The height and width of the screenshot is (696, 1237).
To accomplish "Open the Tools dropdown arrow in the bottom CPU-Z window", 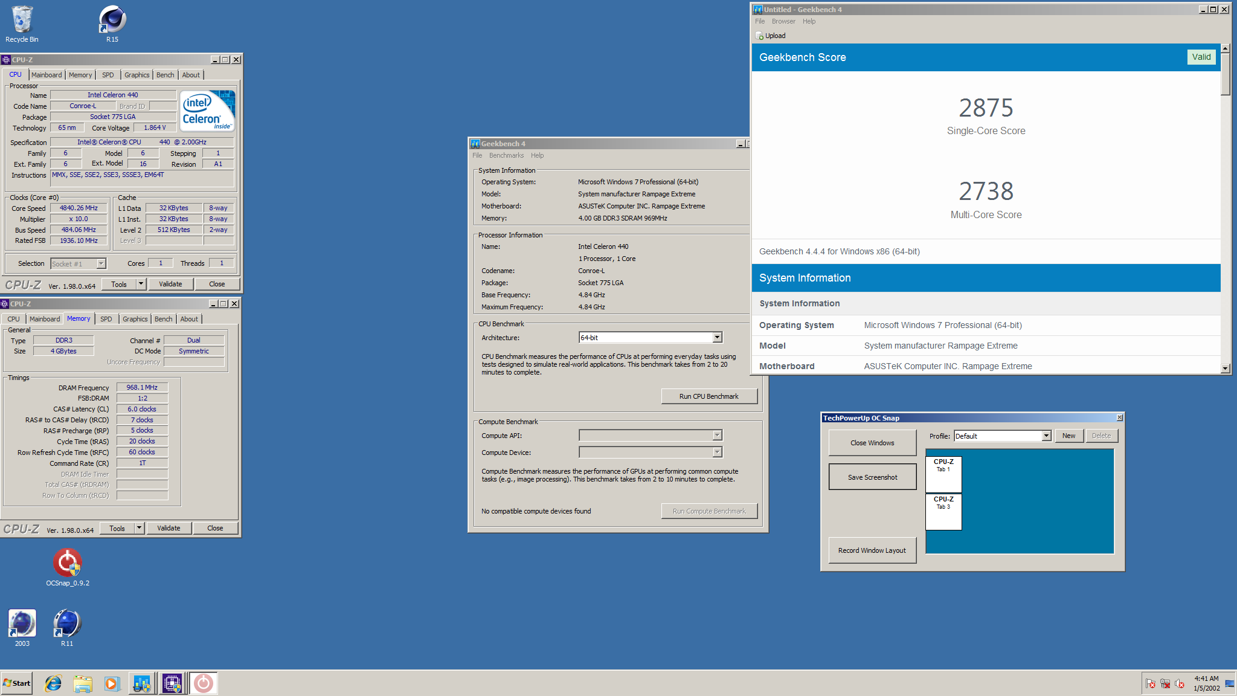I will pyautogui.click(x=139, y=528).
